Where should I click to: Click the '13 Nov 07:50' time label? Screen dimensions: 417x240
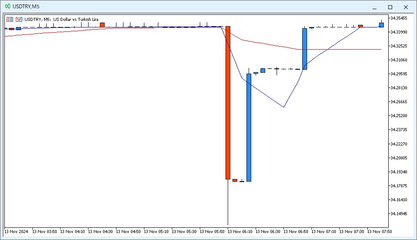379,231
